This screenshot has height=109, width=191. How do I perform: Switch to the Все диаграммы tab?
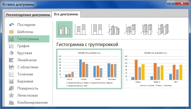66,14
